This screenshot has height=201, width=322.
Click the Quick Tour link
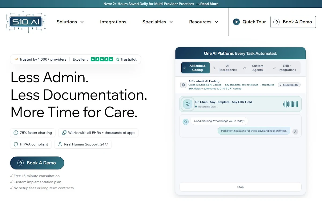[x=250, y=22]
